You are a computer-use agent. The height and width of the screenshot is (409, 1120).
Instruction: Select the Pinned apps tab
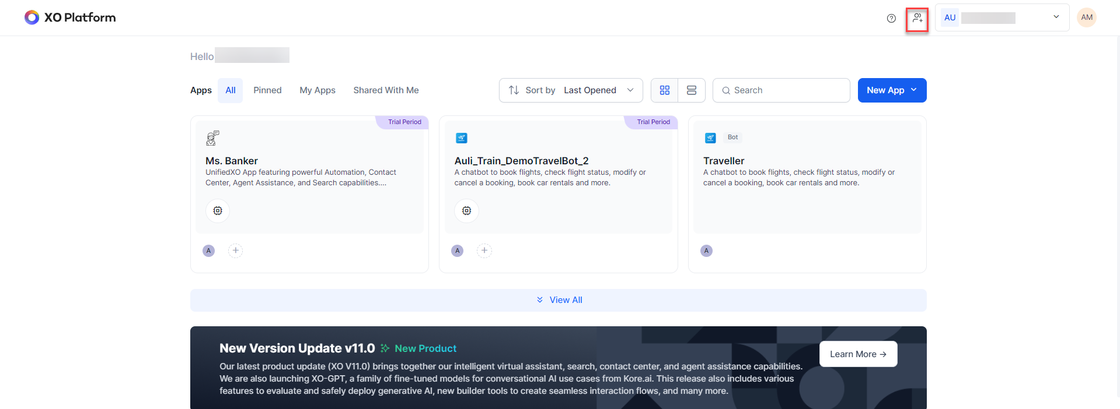pyautogui.click(x=267, y=90)
